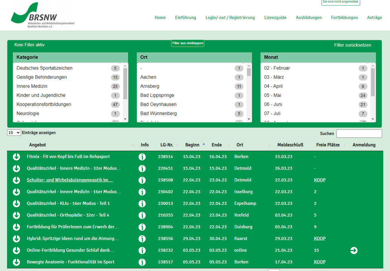The image size is (390, 271).
Task: Expand details arrow for Fortbildung für PrüferInnen row
Action: [17, 227]
